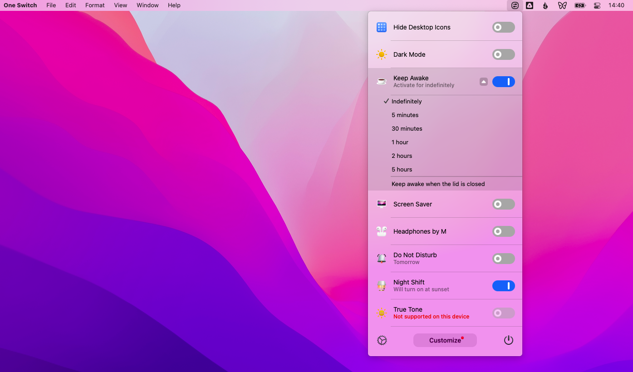Click the disabled True Tone switch
The width and height of the screenshot is (633, 372).
[504, 313]
